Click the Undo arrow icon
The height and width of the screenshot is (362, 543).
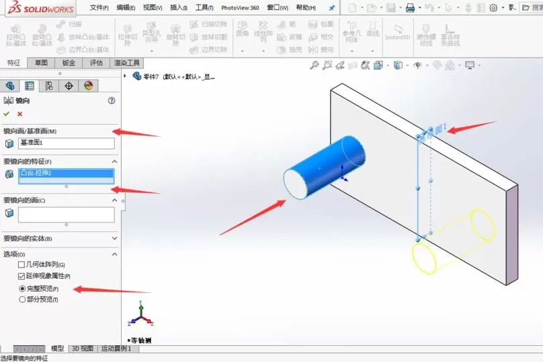click(429, 7)
